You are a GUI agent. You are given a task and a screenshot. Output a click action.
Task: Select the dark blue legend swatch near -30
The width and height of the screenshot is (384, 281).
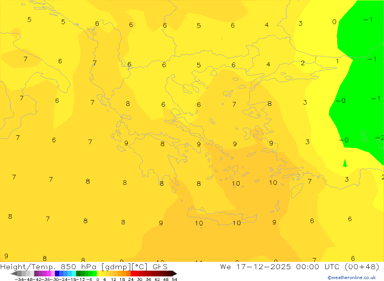(57, 274)
